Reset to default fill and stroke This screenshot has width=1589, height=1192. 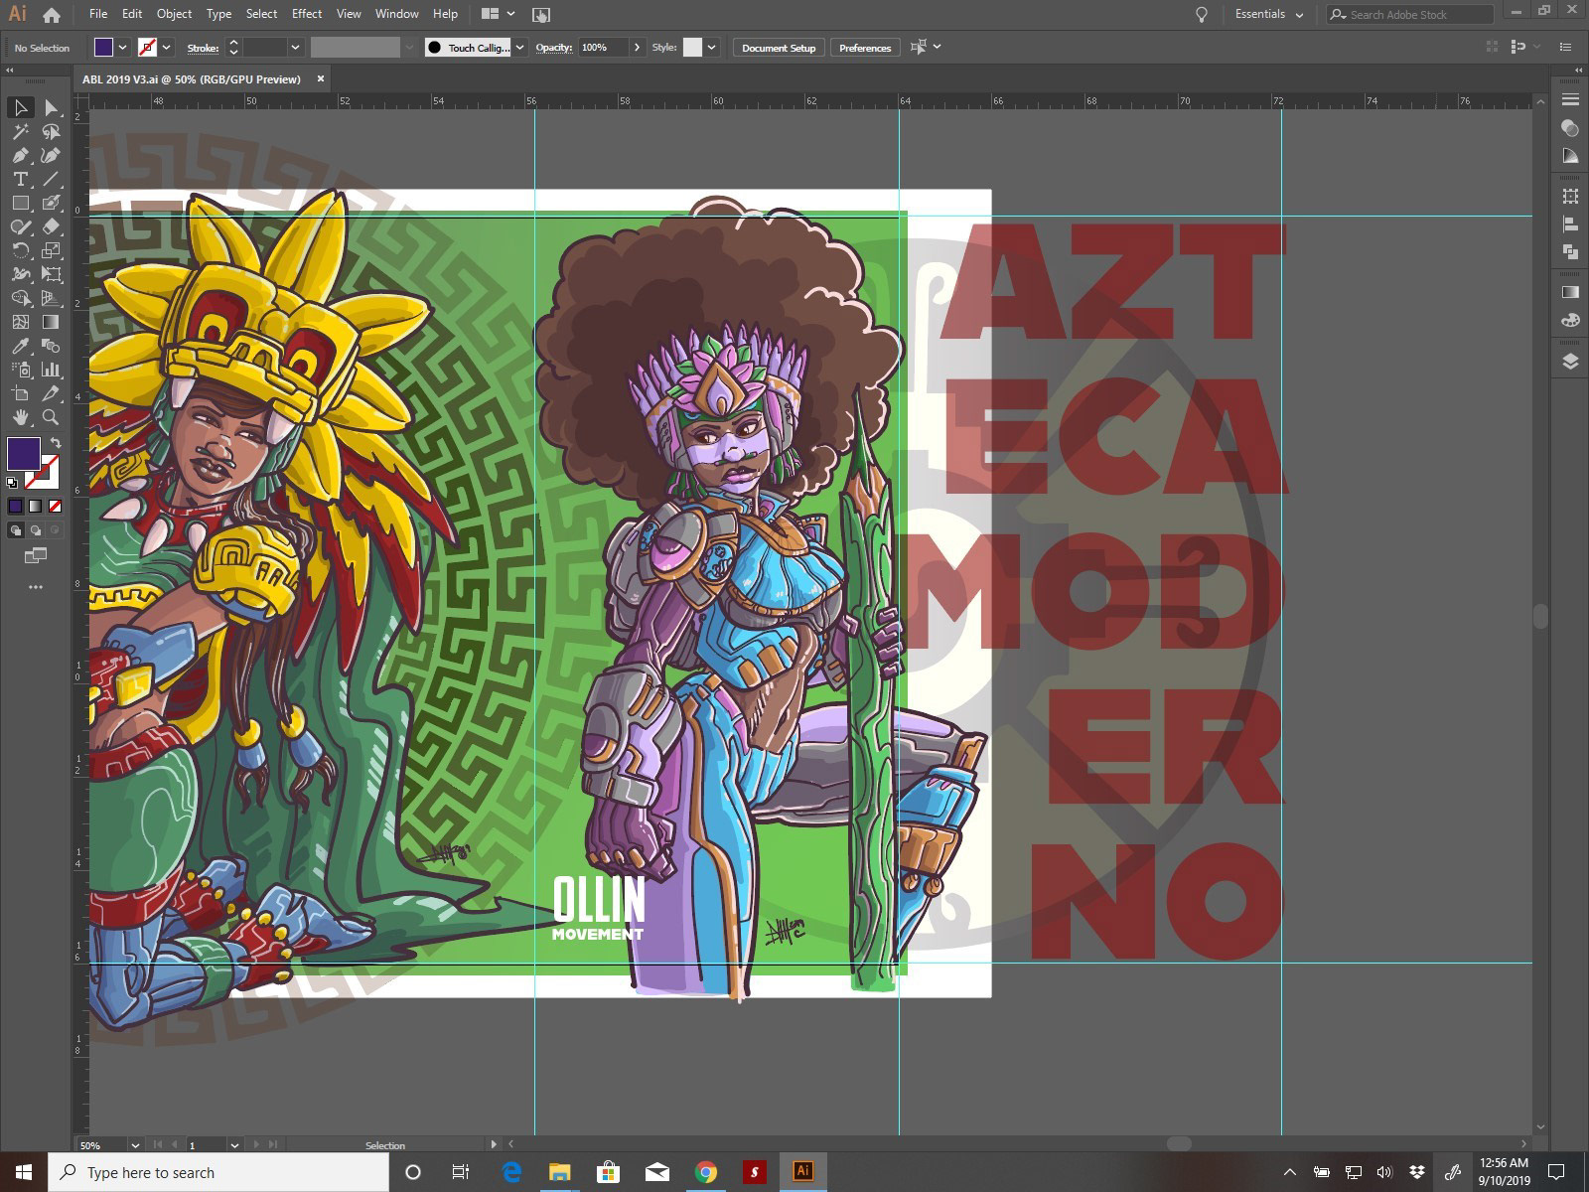12,483
